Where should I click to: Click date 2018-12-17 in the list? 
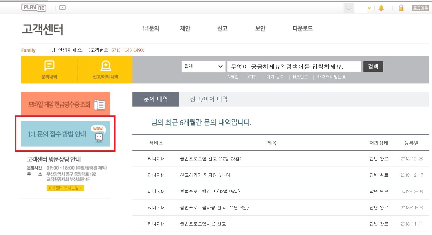click(412, 175)
